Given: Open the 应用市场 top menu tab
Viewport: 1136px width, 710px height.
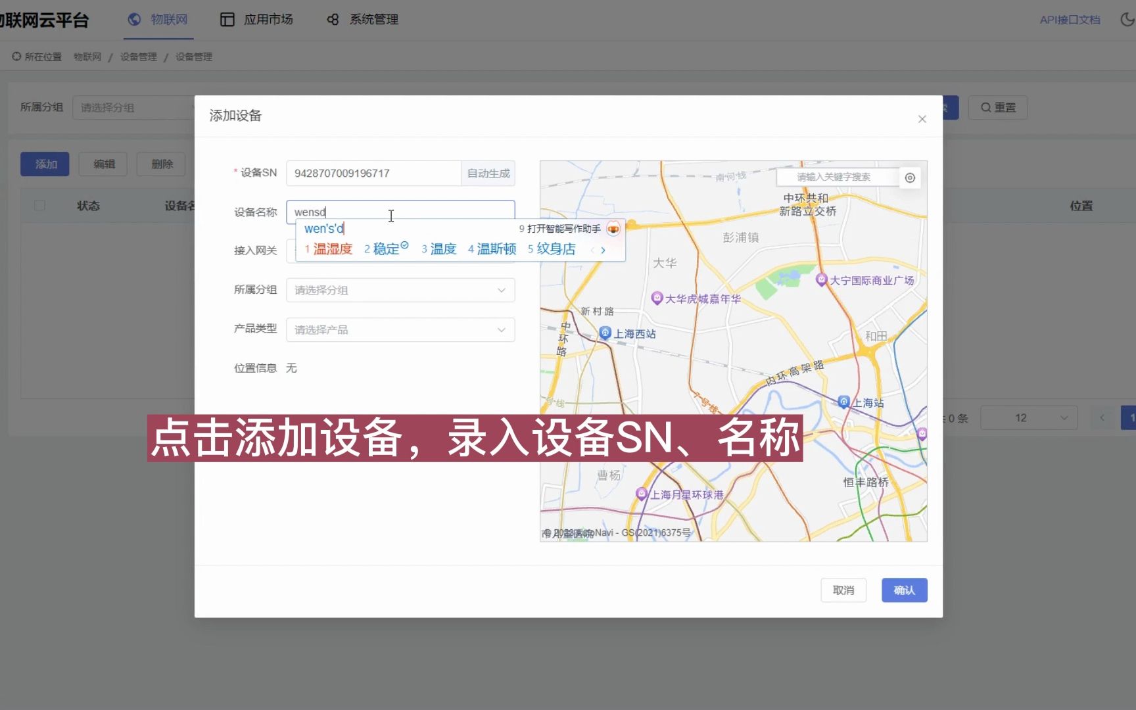Looking at the screenshot, I should 256,20.
